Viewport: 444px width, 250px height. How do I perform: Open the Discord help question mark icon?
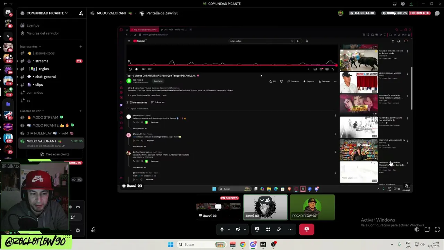pyautogui.click(x=403, y=4)
